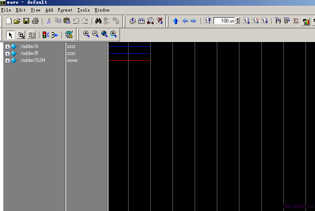
Task: Click the traffic light waveform icon
Action: pos(46,35)
